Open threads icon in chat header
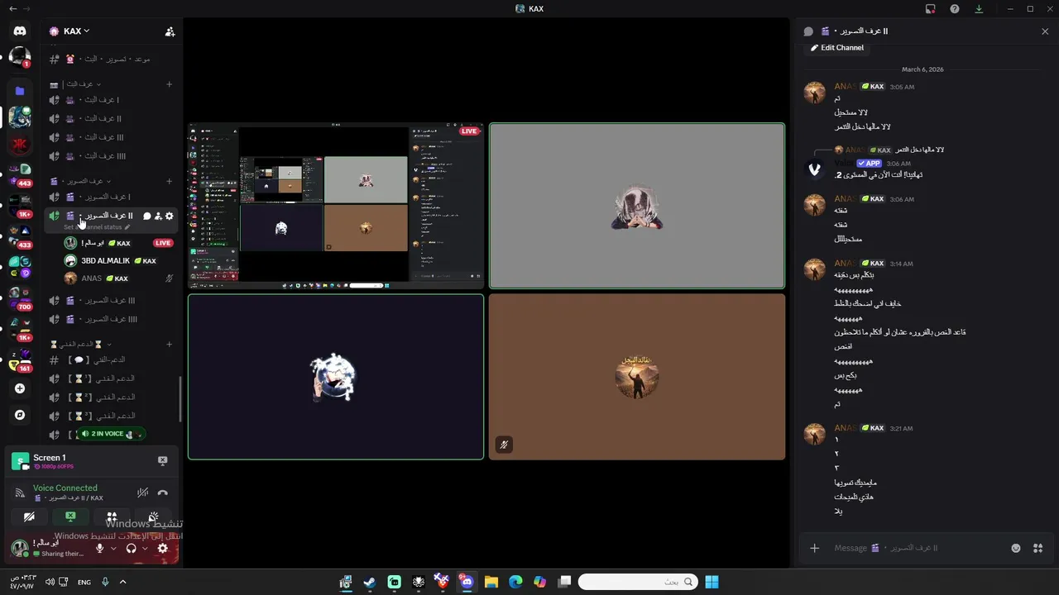 808,31
